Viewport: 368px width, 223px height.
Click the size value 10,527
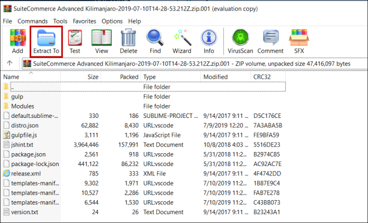pyautogui.click(x=90, y=193)
